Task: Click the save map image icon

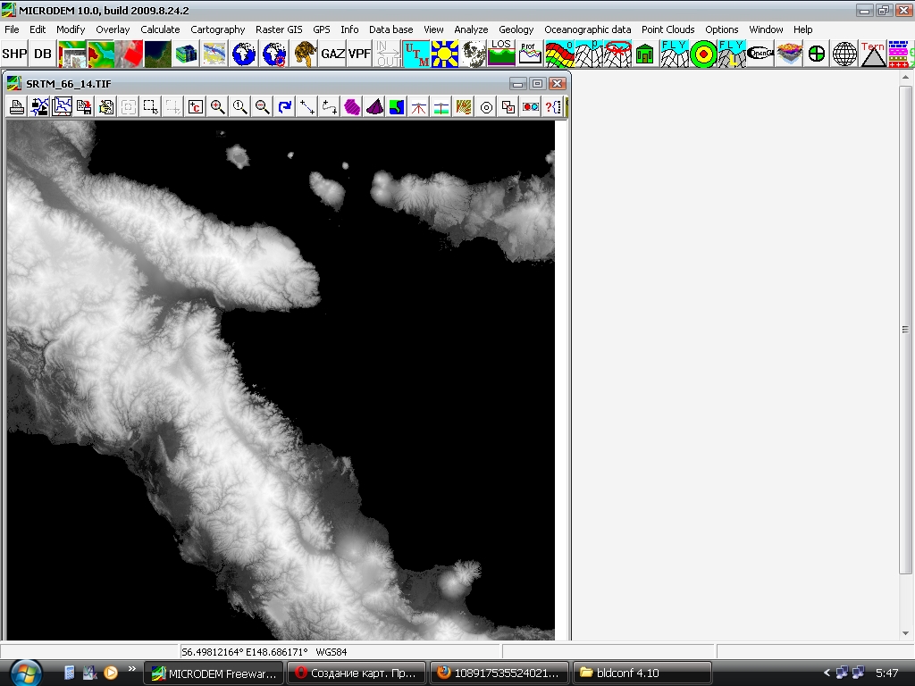Action: pos(83,107)
